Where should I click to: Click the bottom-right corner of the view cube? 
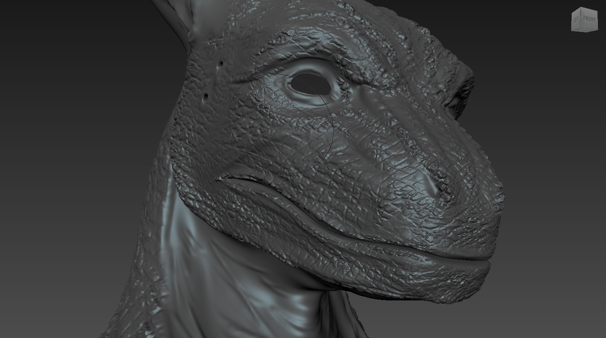click(x=598, y=30)
